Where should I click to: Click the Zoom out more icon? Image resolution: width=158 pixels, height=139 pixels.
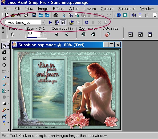pyautogui.click(x=84, y=34)
